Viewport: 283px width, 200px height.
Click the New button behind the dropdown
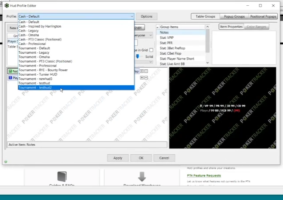[x=13, y=28]
